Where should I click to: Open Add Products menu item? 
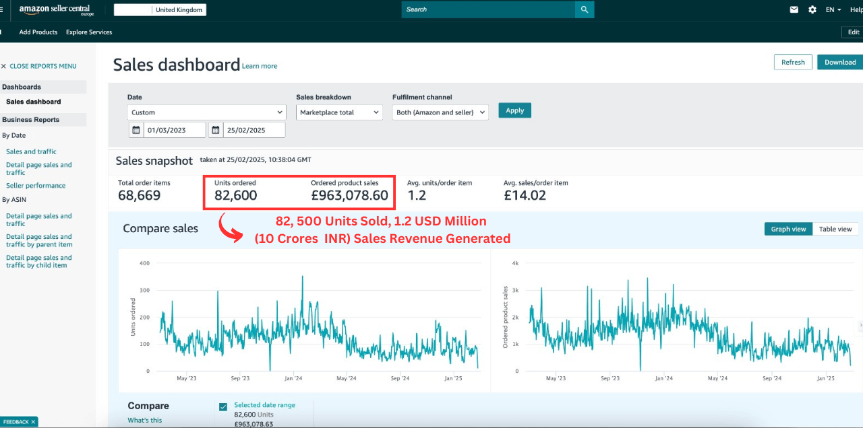tap(38, 32)
